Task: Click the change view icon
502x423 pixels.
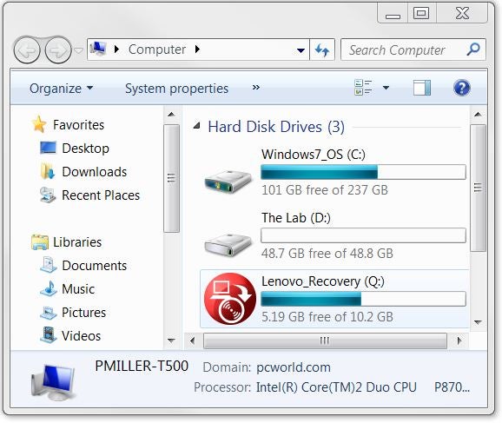Action: pyautogui.click(x=363, y=88)
